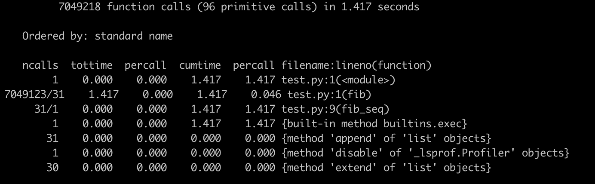Viewport: 595px width, 184px height.
Task: Click the ncalls value 30
Action: pyautogui.click(x=52, y=168)
